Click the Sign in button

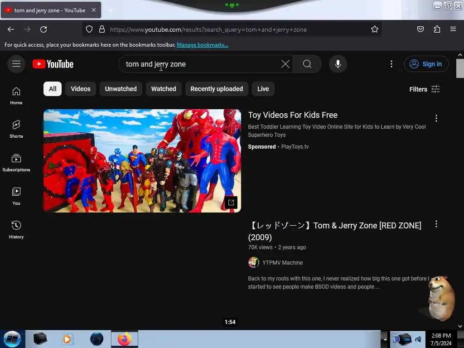click(x=426, y=64)
